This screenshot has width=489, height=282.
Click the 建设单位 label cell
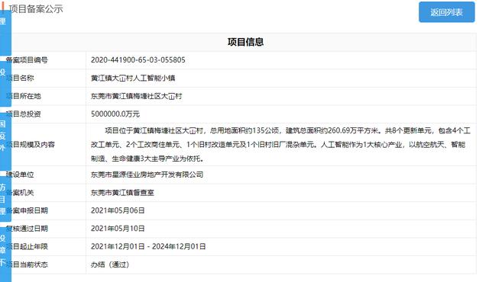coord(20,175)
